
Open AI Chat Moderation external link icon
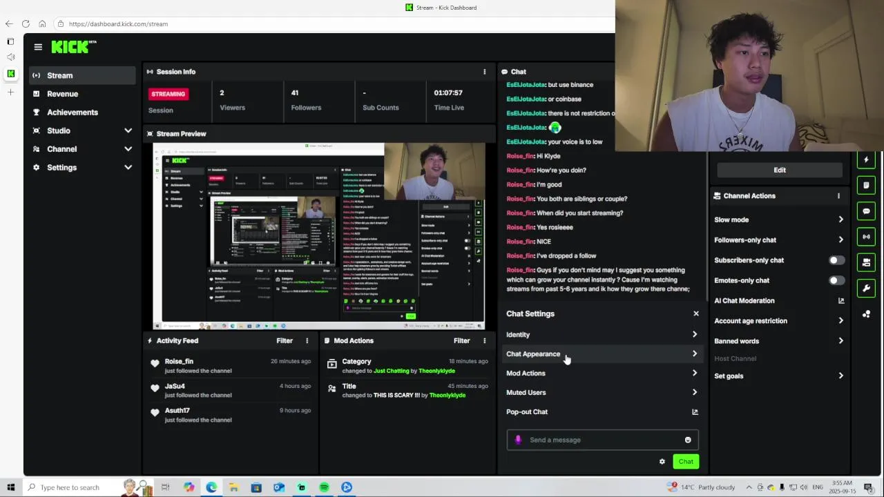(x=840, y=301)
